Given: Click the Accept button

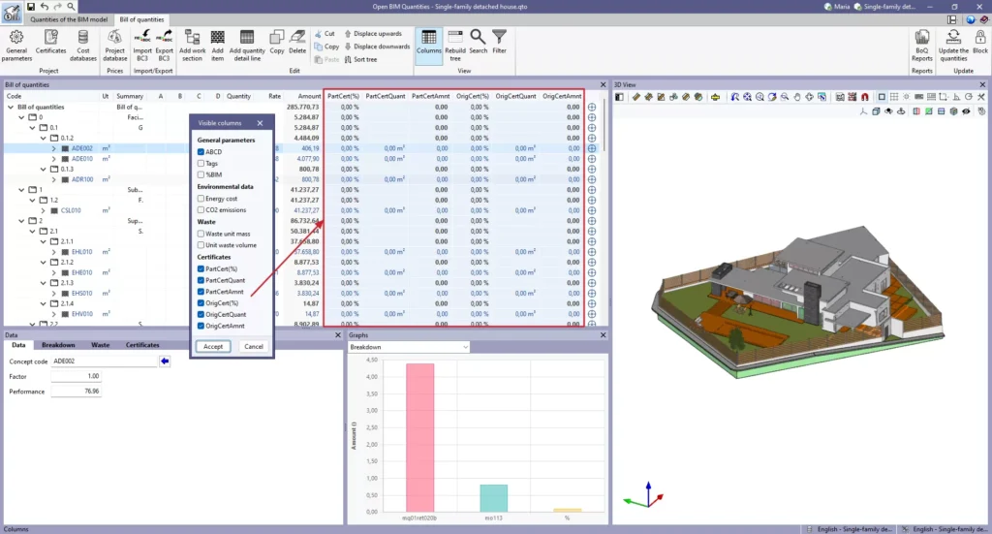Looking at the screenshot, I should click(212, 346).
